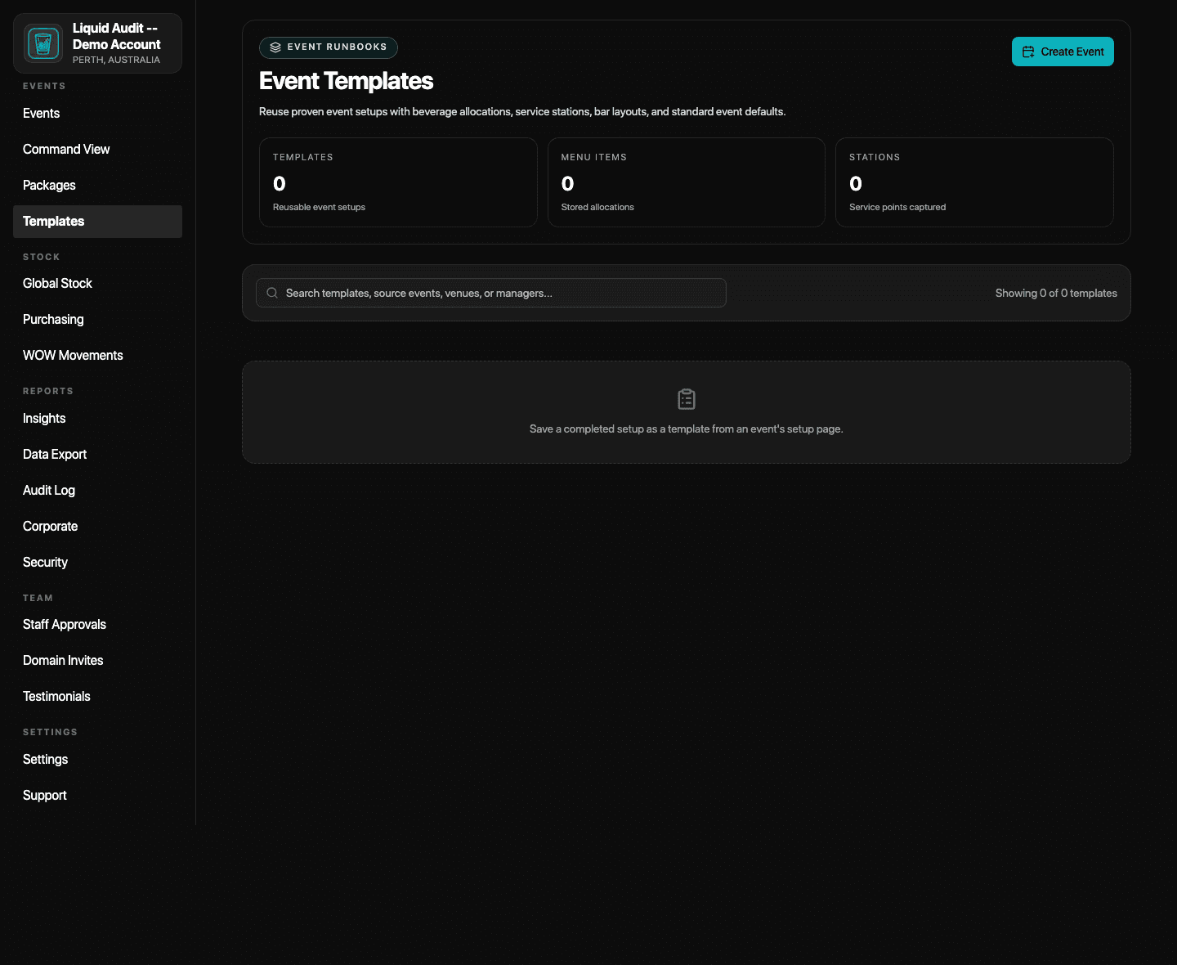The width and height of the screenshot is (1177, 965).
Task: Click the STOCK section header
Action: point(42,257)
